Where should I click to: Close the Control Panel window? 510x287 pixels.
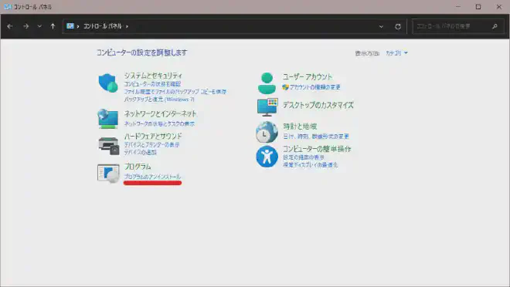[499, 7]
